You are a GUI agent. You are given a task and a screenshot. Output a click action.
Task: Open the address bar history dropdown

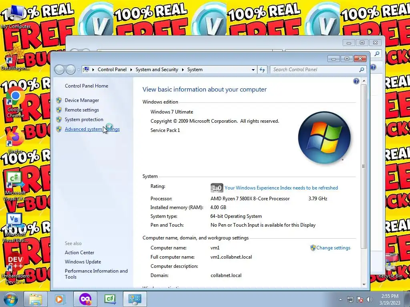253,70
